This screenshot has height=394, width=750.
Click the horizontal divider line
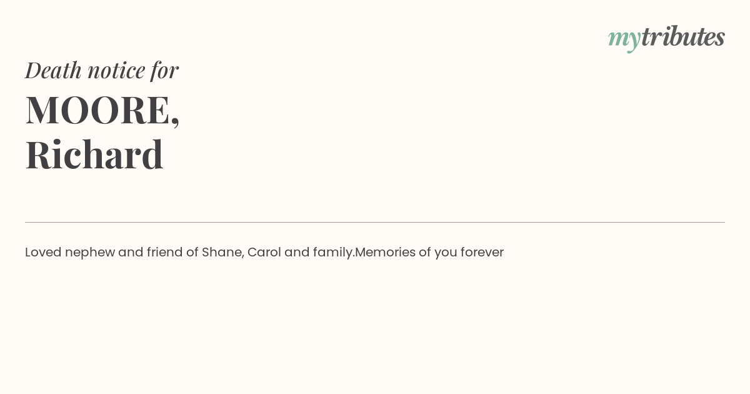click(x=375, y=222)
